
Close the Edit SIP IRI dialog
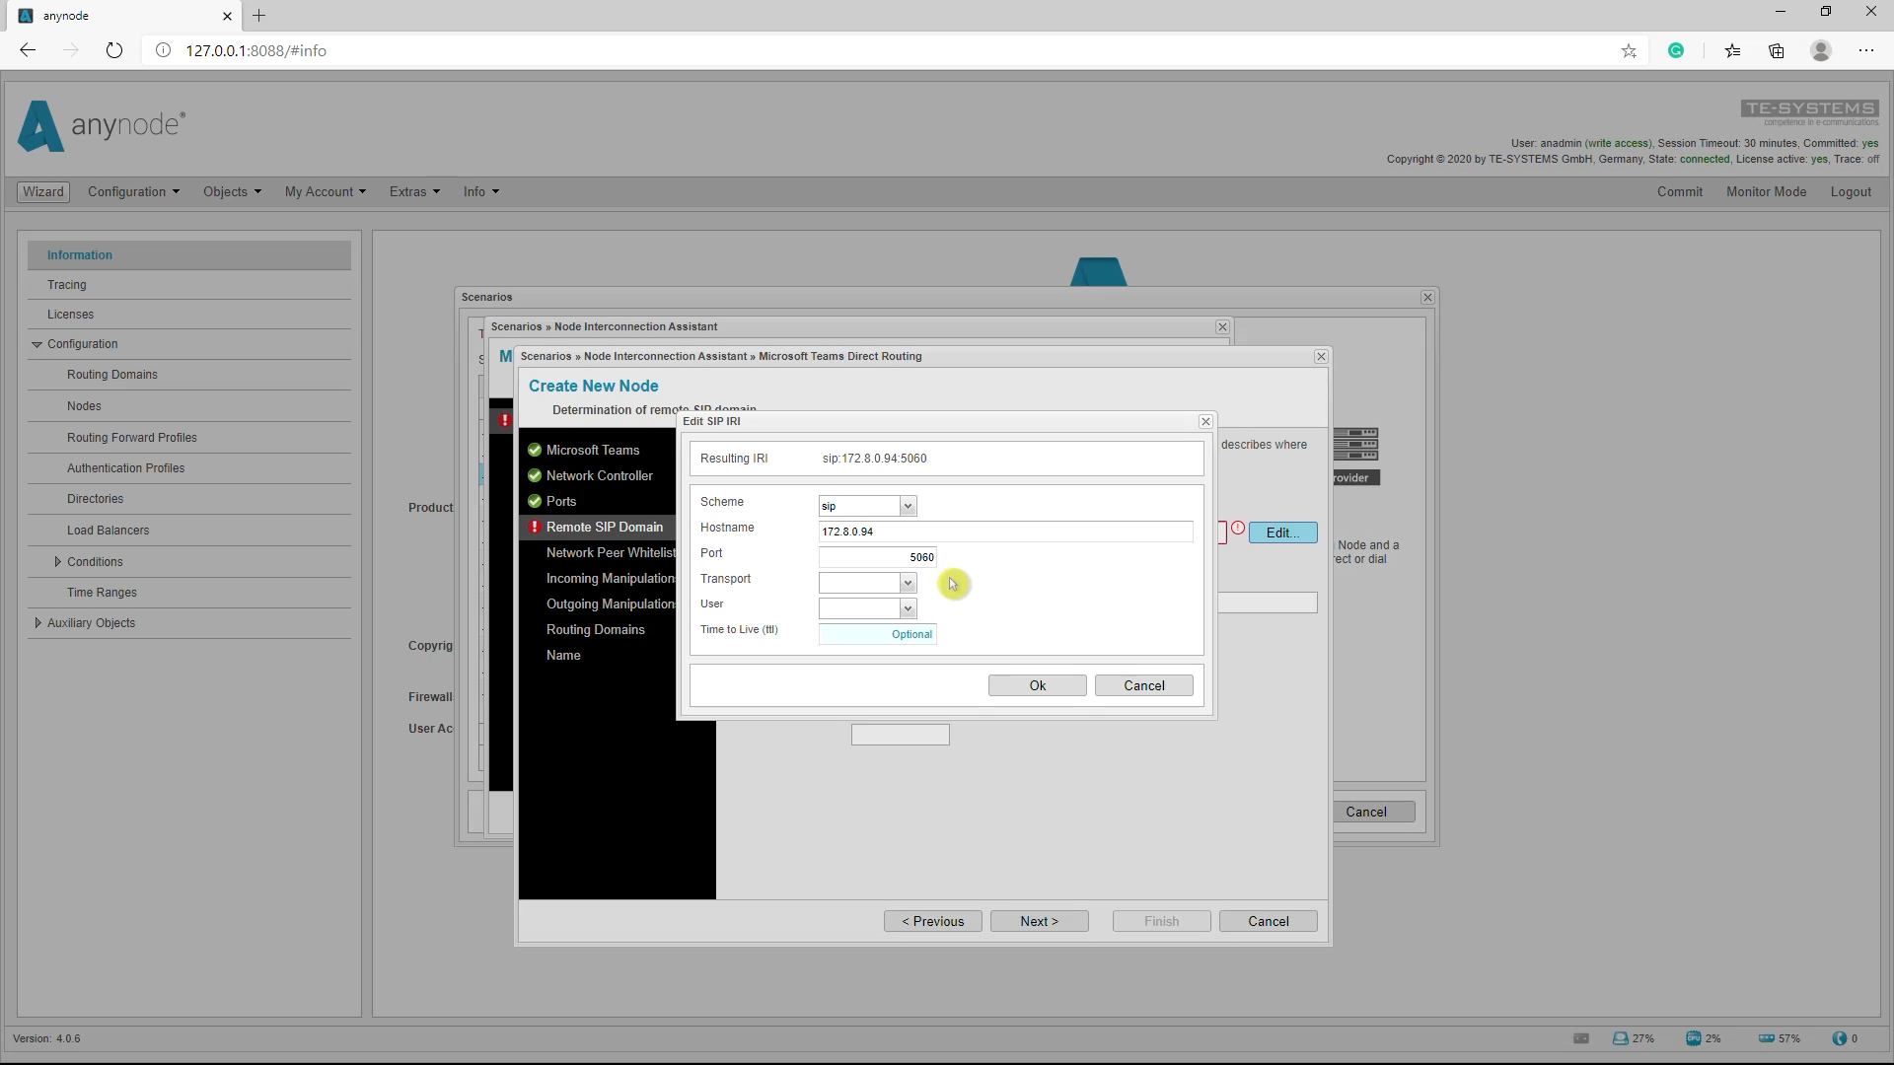[x=1205, y=421]
